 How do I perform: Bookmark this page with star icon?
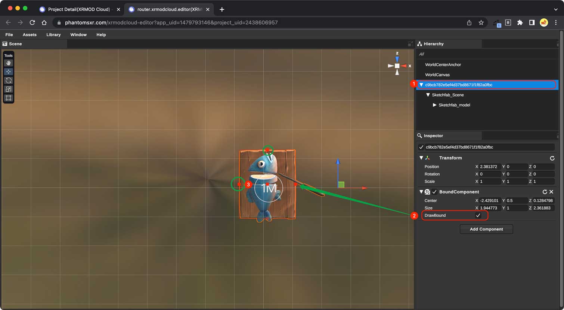pos(481,22)
